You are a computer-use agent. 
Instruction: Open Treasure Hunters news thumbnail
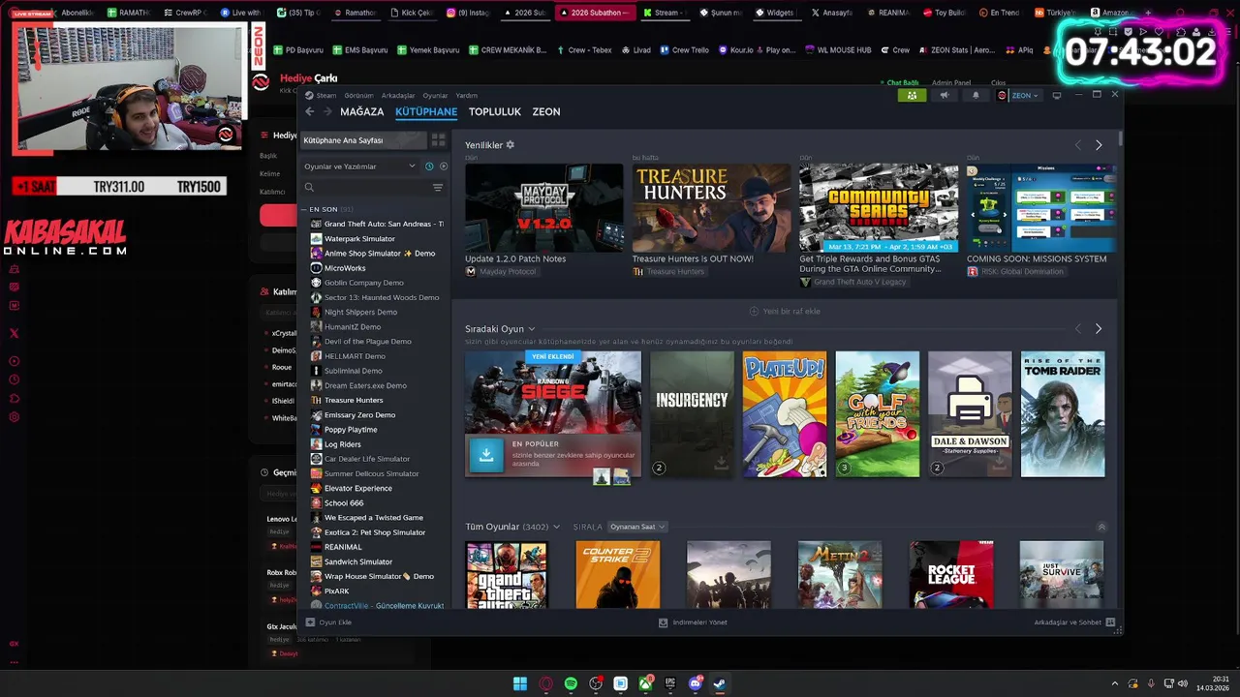pyautogui.click(x=711, y=207)
